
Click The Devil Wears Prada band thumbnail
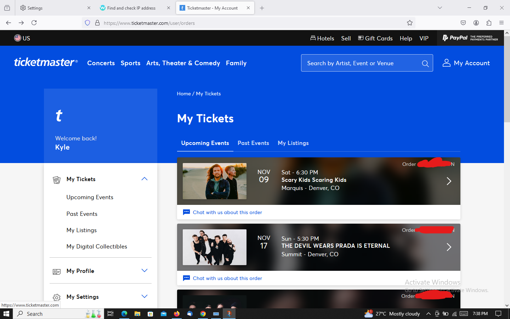coord(215,247)
